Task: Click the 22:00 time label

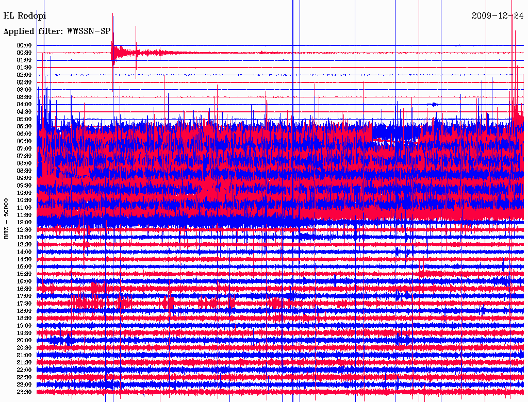Action: (x=24, y=370)
